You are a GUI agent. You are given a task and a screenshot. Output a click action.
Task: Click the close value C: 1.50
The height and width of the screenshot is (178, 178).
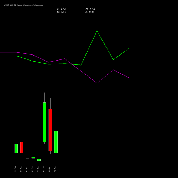click(x=62, y=9)
